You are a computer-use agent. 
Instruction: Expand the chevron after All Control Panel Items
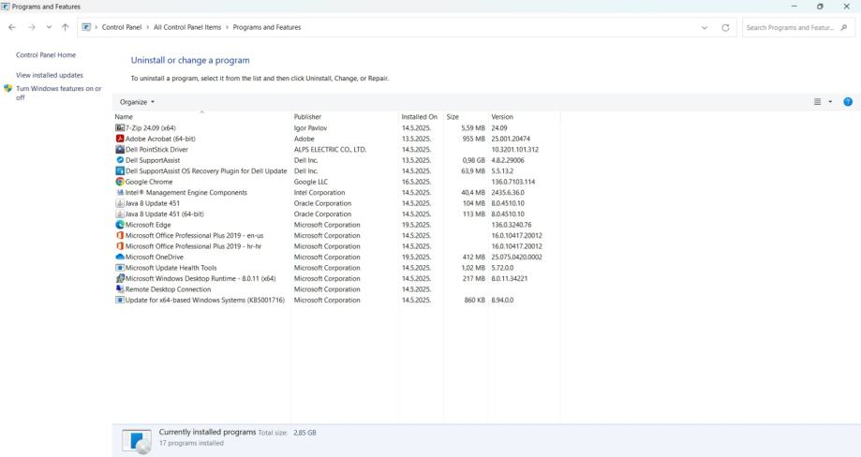pos(227,27)
